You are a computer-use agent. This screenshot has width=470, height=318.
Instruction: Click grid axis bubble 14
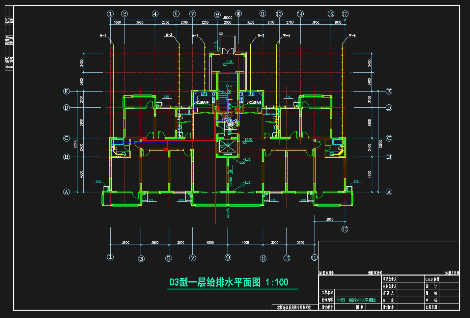300,14
